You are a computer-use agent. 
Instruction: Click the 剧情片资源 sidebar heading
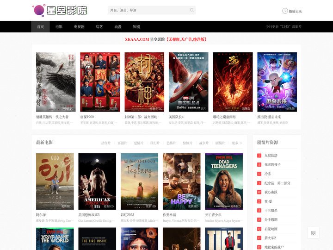tap(268, 143)
